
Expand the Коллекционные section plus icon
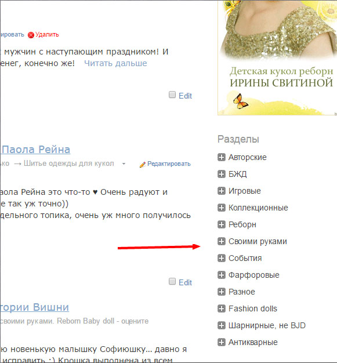[221, 208]
